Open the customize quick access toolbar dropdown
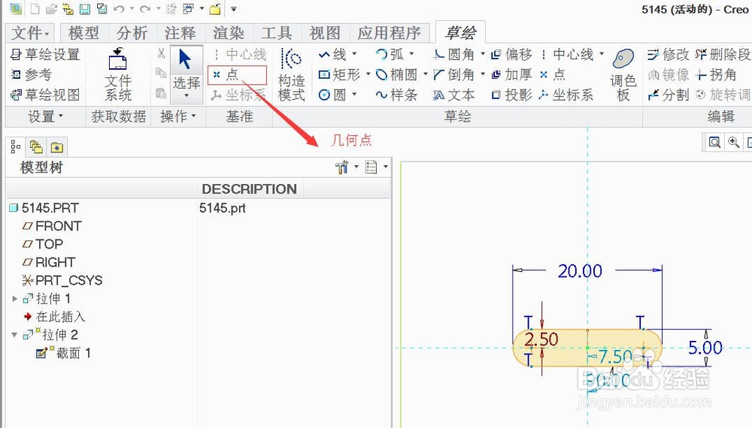 coord(234,9)
